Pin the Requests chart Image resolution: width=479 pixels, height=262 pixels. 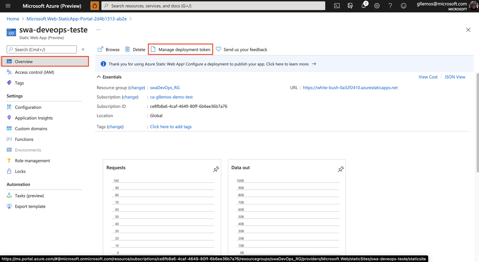click(216, 170)
